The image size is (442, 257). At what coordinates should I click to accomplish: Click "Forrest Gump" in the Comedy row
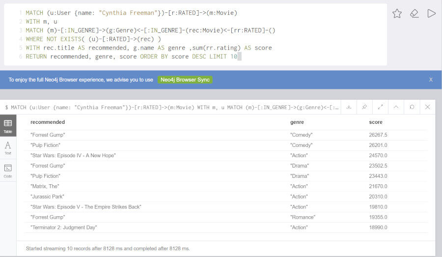(x=48, y=135)
